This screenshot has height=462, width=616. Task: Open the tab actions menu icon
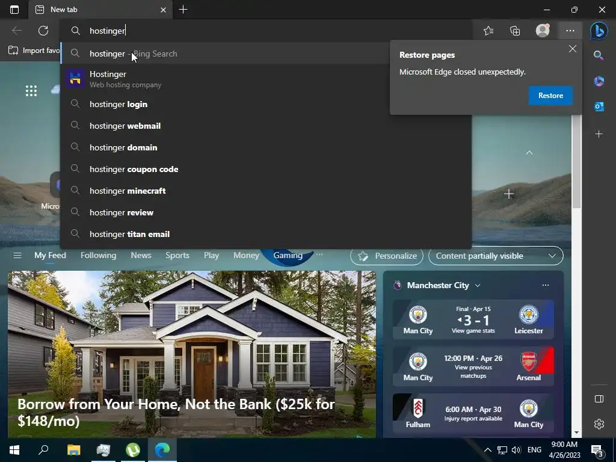coord(14,10)
